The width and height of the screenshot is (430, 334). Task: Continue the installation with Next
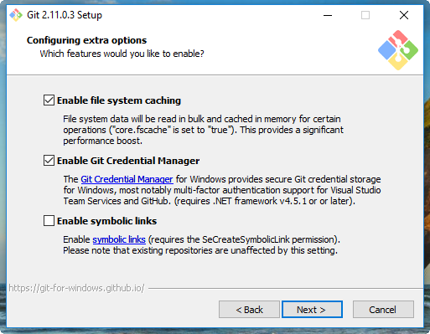click(x=312, y=310)
